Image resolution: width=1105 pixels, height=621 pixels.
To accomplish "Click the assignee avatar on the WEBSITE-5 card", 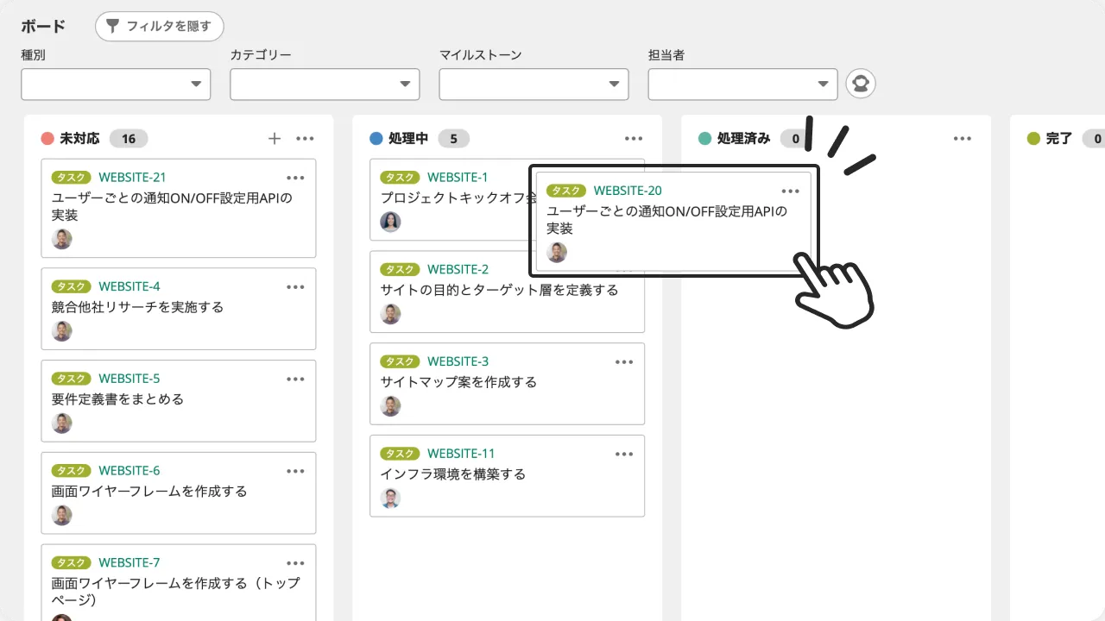I will [61, 423].
